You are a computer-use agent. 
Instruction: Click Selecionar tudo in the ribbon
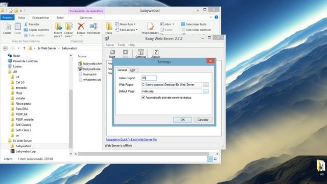(x=194, y=24)
